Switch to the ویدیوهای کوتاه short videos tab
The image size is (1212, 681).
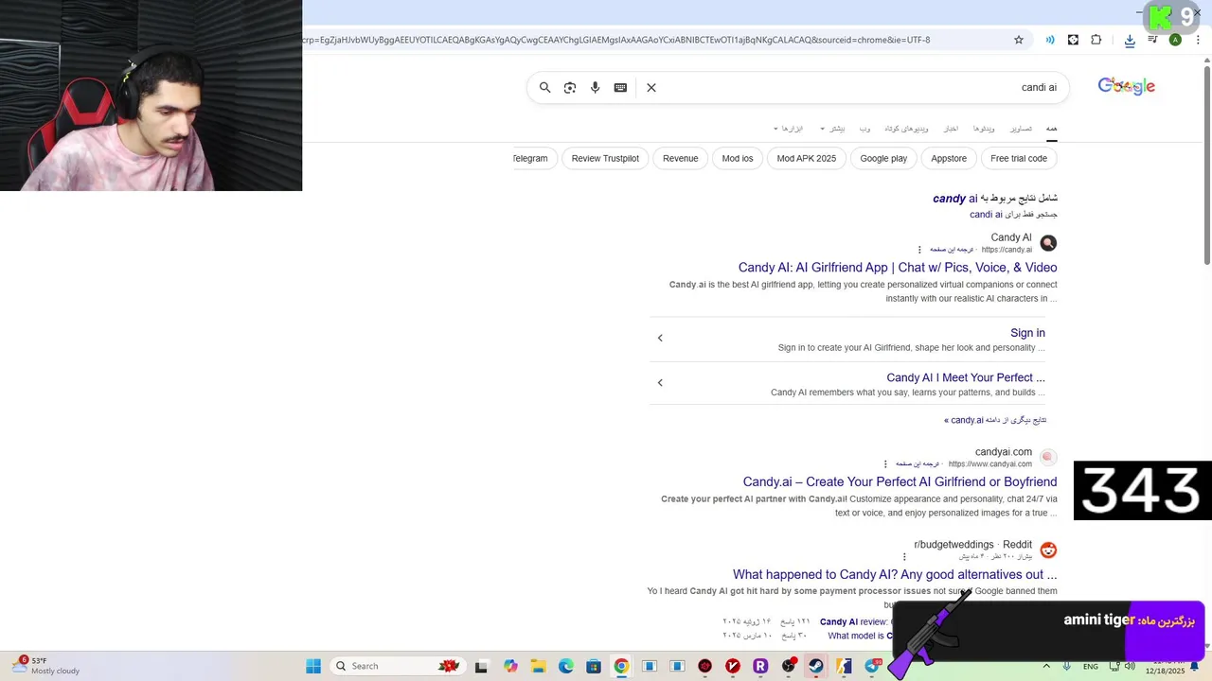click(x=906, y=129)
